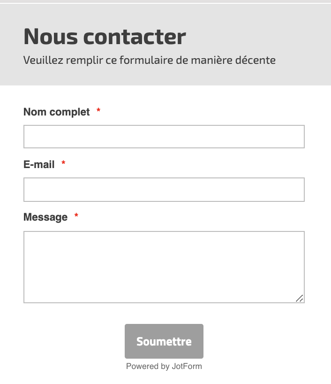Click the Nous contacter heading

105,36
